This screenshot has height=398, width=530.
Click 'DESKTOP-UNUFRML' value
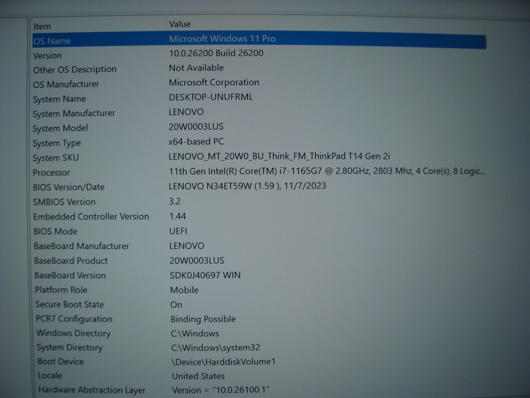click(211, 97)
